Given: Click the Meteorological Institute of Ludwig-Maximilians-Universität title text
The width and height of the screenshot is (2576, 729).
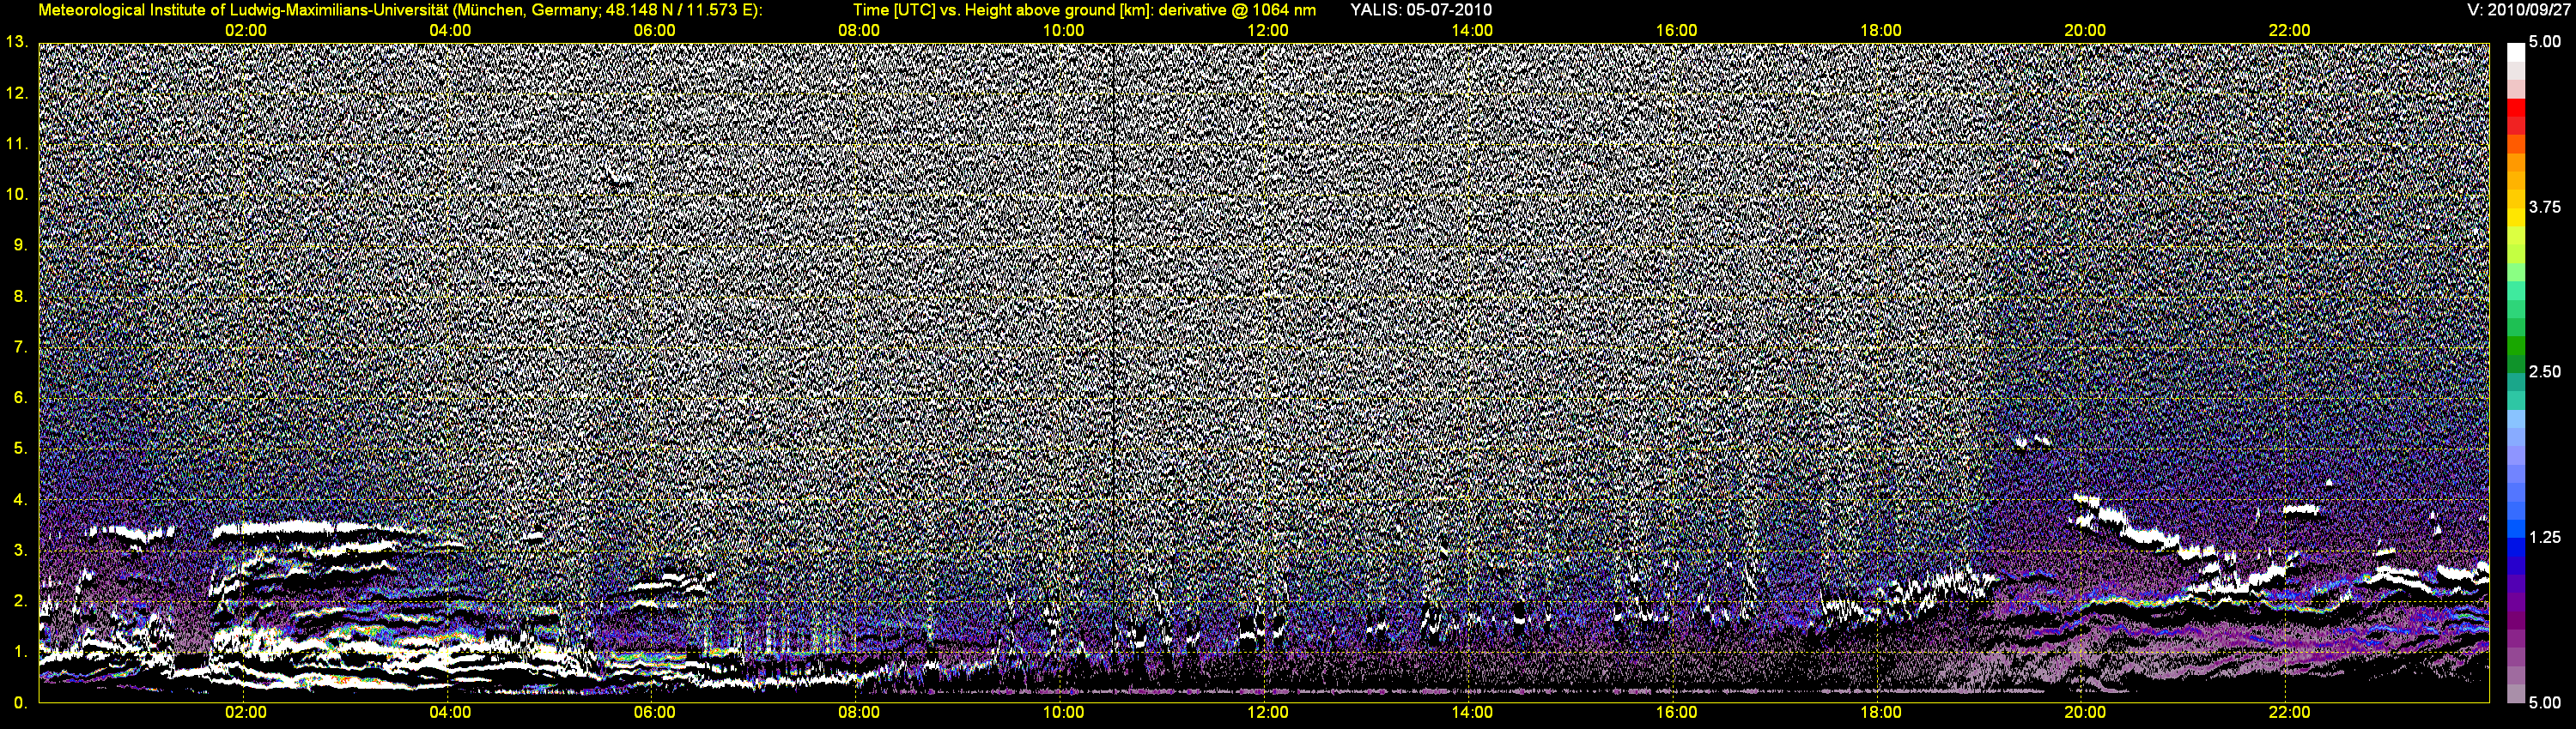Looking at the screenshot, I should pyautogui.click(x=400, y=10).
